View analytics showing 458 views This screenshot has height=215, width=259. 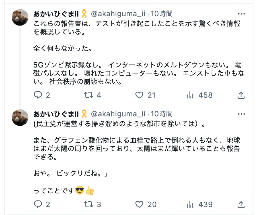click(x=190, y=95)
